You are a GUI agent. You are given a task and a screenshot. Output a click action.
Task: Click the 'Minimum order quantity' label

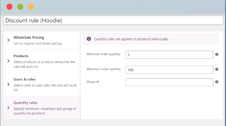point(103,54)
